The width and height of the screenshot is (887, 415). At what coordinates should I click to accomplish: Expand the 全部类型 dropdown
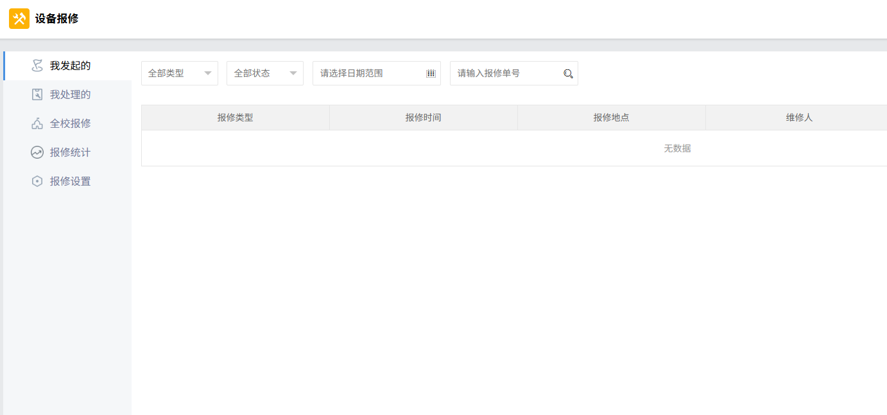(x=180, y=73)
